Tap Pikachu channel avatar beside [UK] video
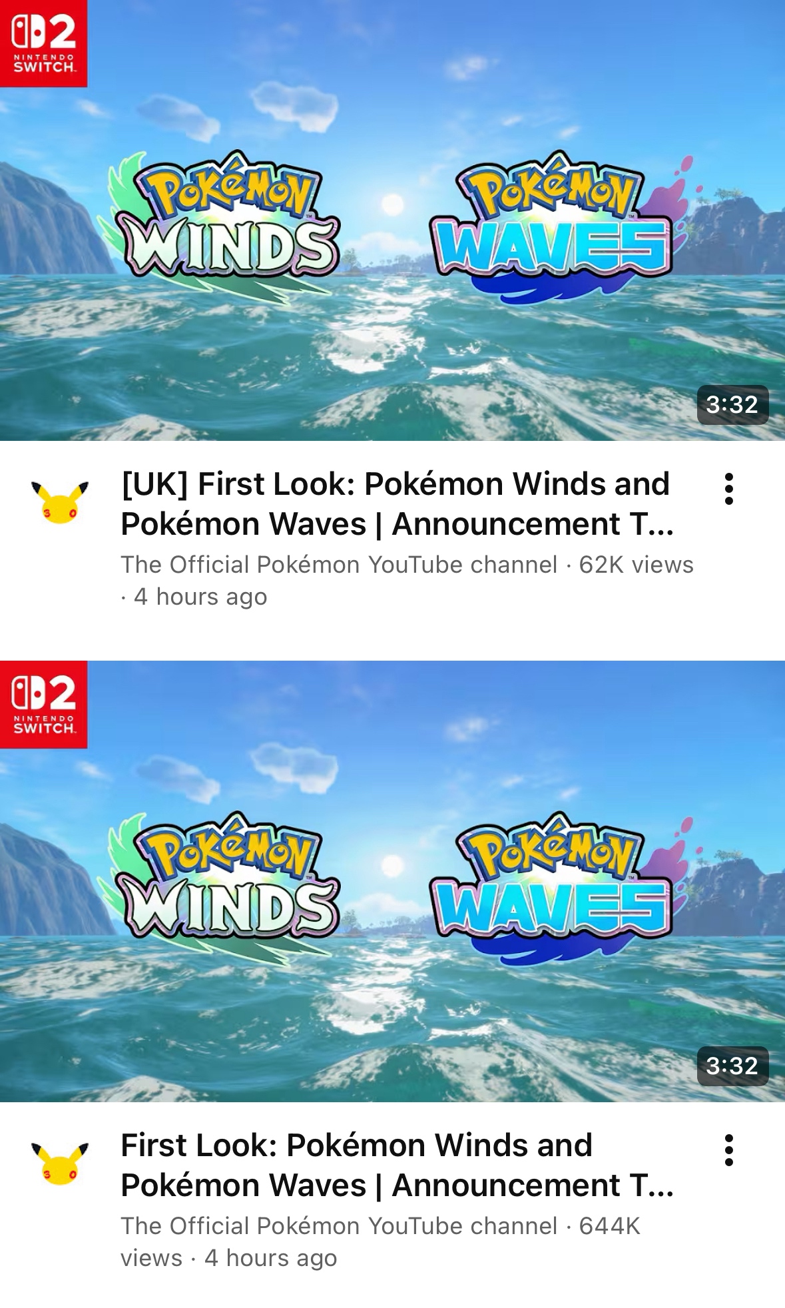The height and width of the screenshot is (1308, 785). (60, 502)
